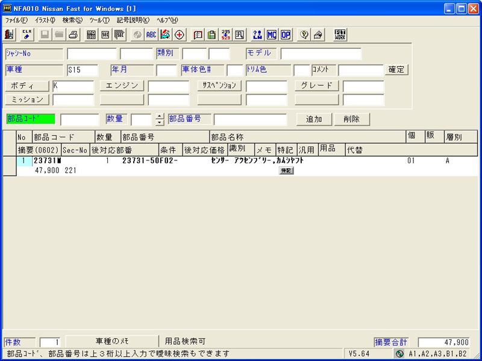Click the CLR clear eraser icon
Image resolution: width=482 pixels, height=361 pixels.
(x=27, y=35)
